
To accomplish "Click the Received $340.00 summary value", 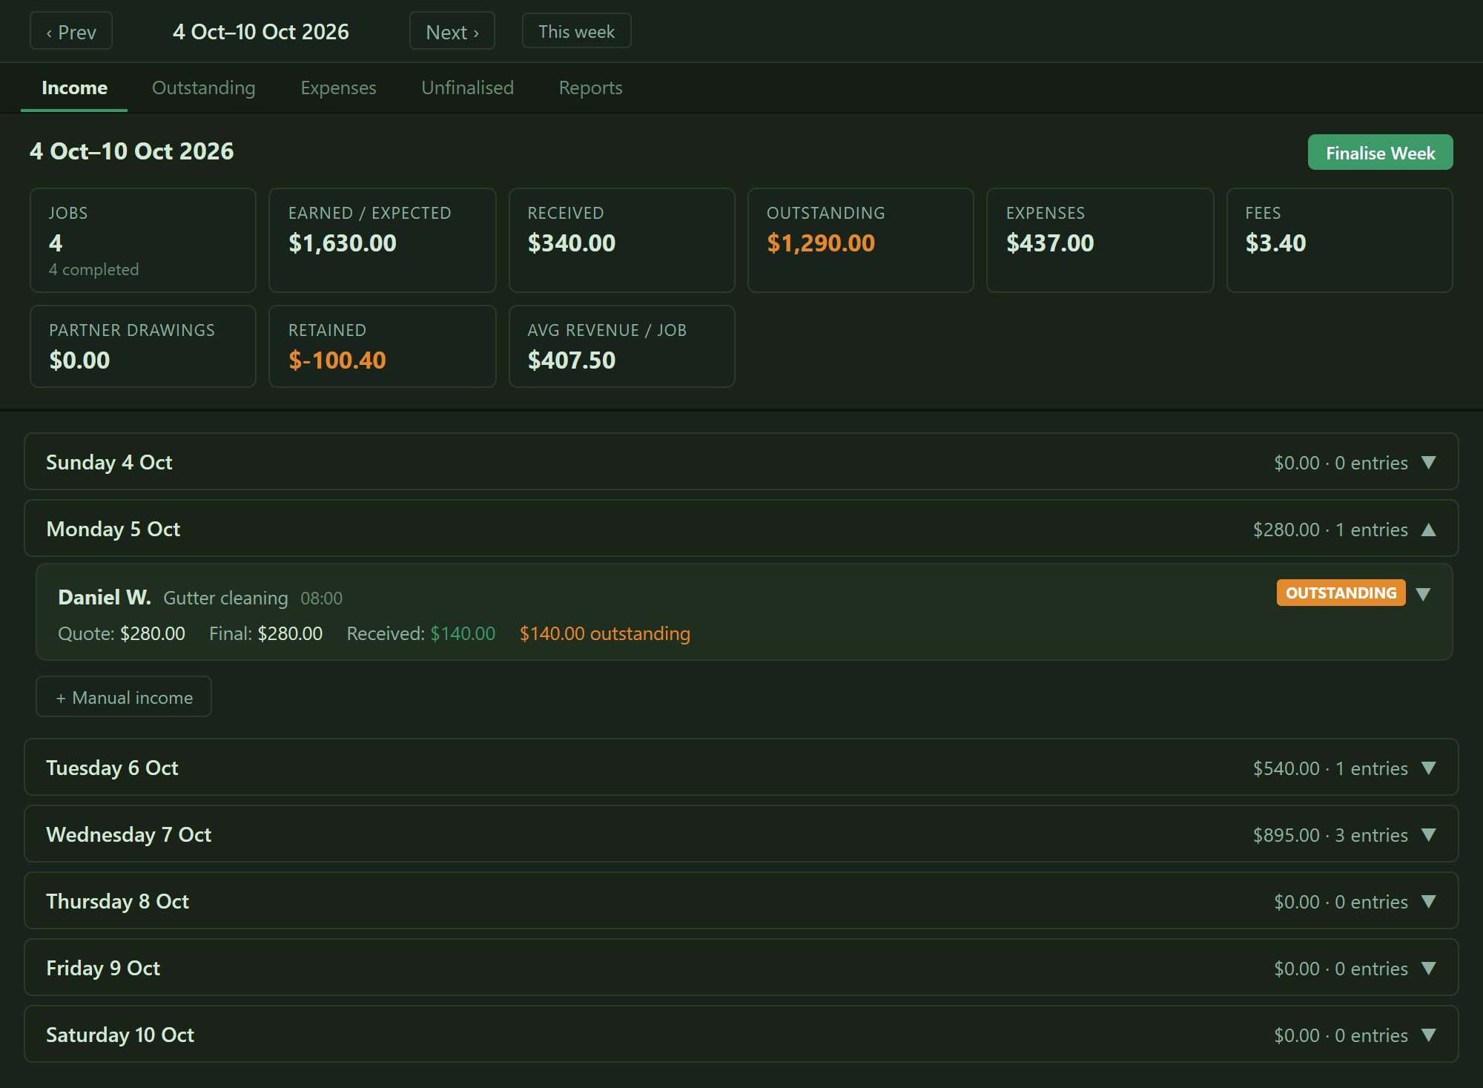I will point(571,243).
